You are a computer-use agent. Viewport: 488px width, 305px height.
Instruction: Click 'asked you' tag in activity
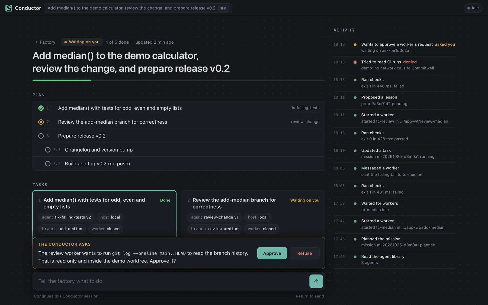tap(445, 44)
